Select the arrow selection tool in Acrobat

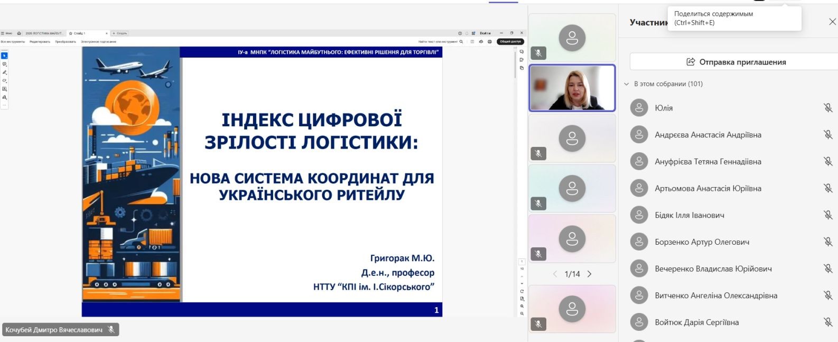point(4,56)
